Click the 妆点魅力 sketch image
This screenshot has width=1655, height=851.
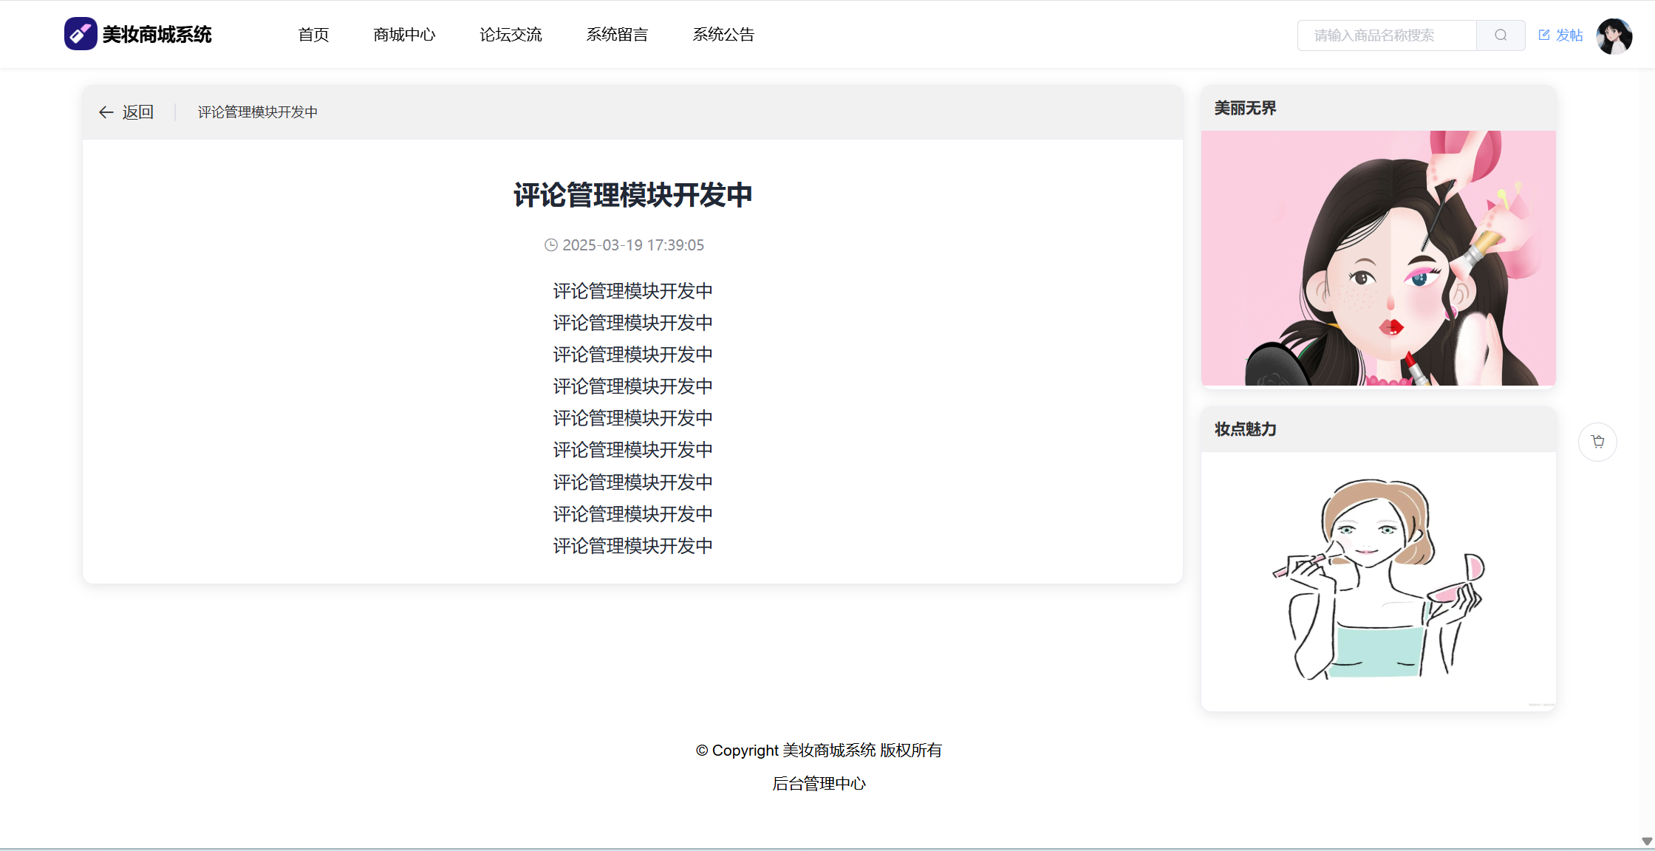1378,580
